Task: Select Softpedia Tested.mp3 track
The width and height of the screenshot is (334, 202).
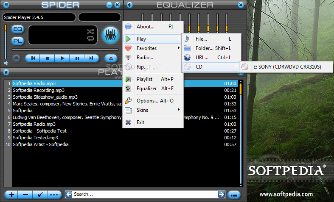Action: point(125,138)
